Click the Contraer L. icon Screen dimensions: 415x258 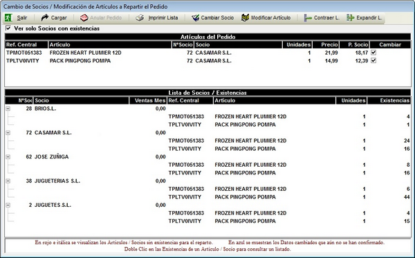[308, 18]
